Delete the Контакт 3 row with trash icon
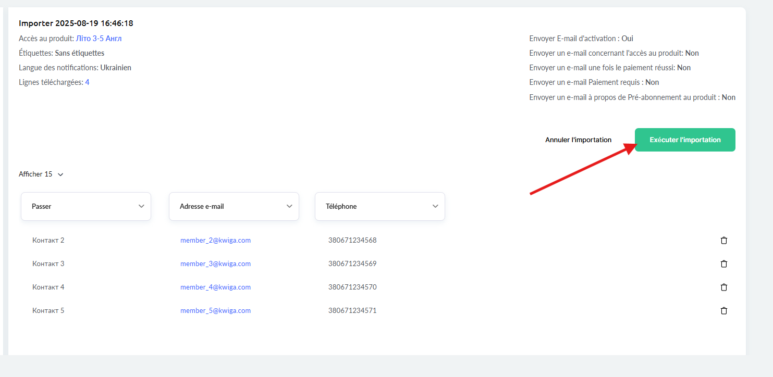 point(723,264)
